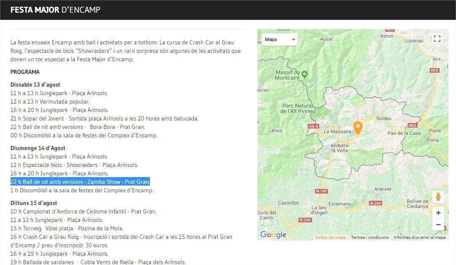Click the Andorra la Vella map label
This screenshot has width=456, height=265.
[x=339, y=148]
